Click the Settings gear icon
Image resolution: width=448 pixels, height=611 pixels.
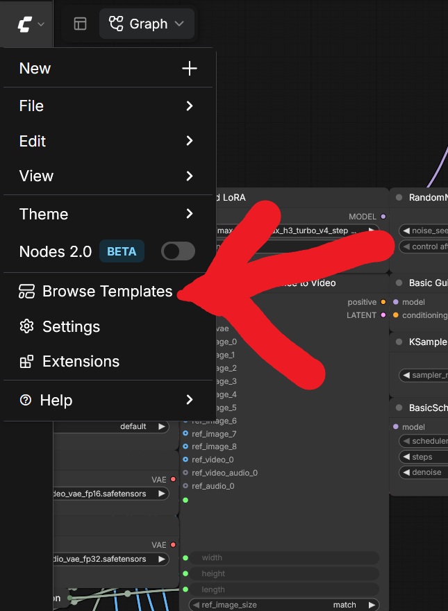click(x=26, y=326)
